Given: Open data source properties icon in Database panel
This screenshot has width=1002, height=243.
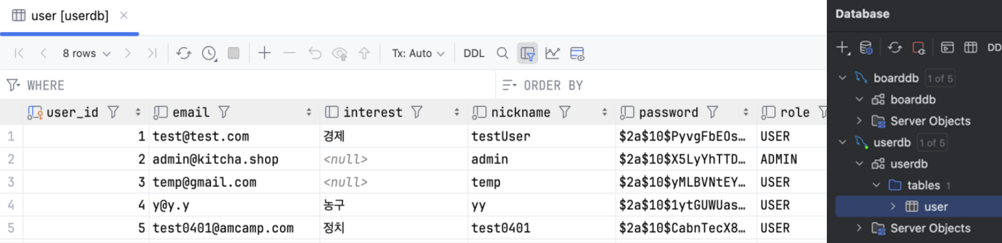Looking at the screenshot, I should [x=866, y=48].
